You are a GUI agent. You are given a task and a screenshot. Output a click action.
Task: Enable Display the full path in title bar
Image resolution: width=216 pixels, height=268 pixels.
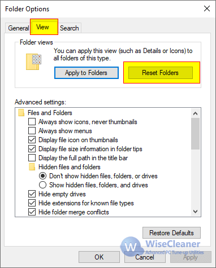[x=32, y=158]
